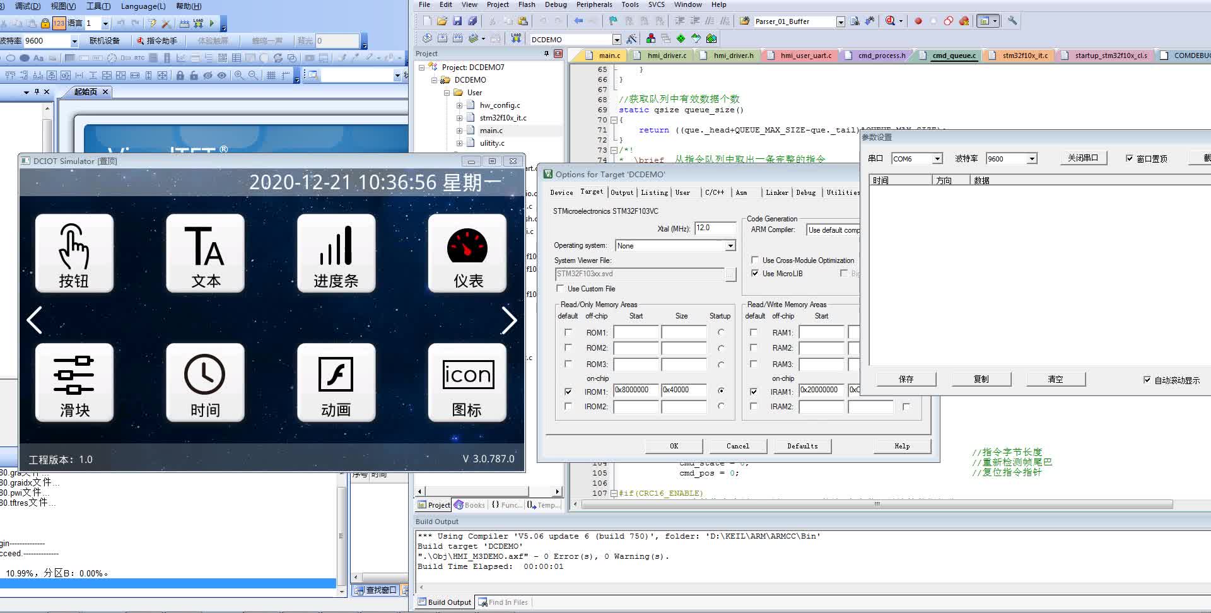Toggle the IRAM1 default checkbox
The width and height of the screenshot is (1211, 613).
tap(754, 391)
